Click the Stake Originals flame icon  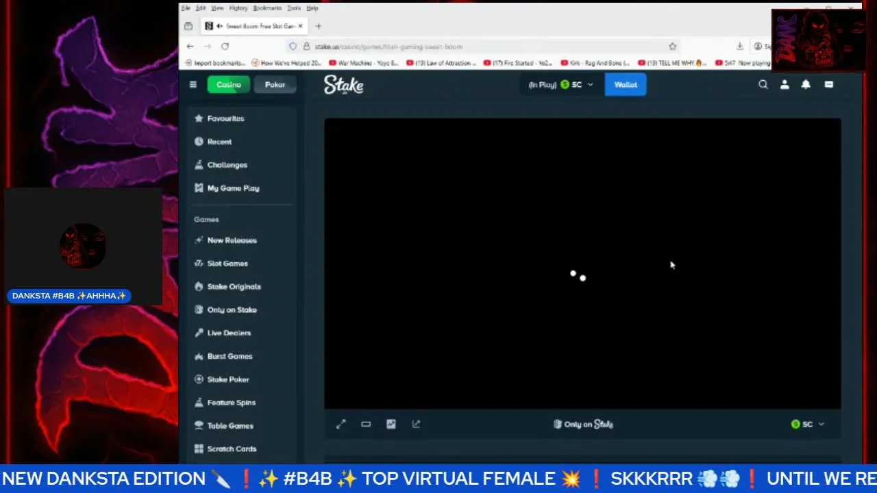point(199,287)
